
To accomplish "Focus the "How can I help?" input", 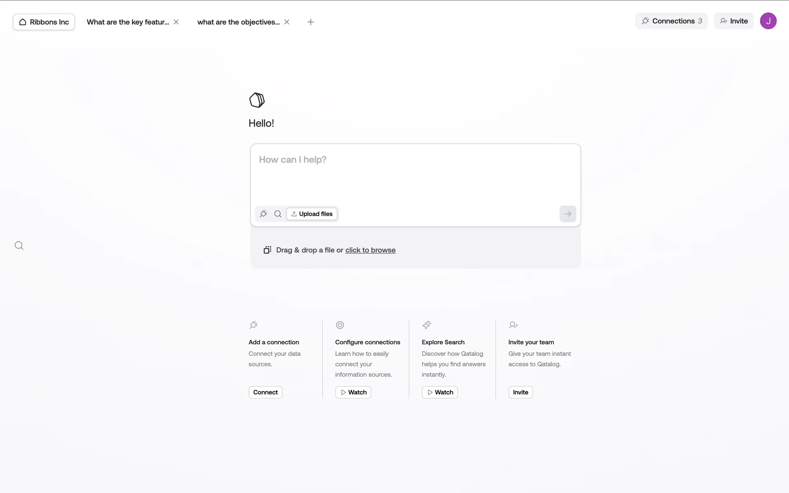I will coord(415,173).
